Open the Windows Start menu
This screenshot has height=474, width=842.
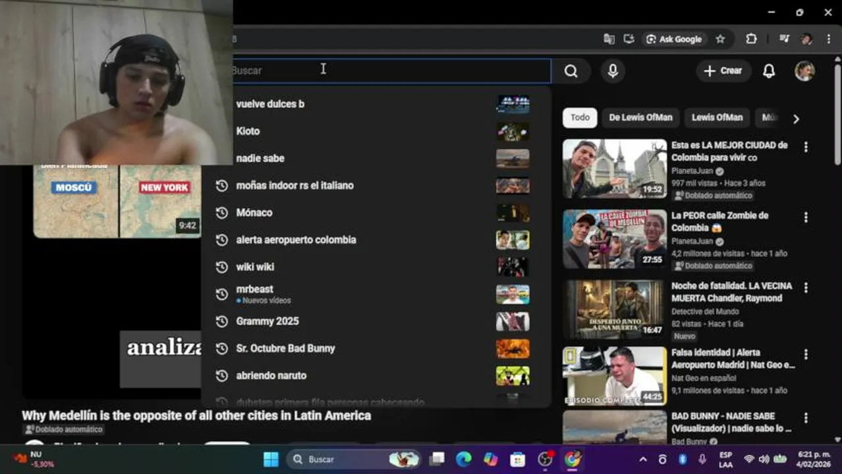coord(271,459)
